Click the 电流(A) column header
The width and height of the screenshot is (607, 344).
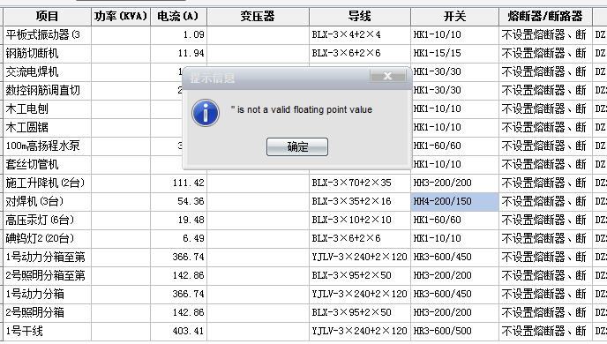[178, 16]
